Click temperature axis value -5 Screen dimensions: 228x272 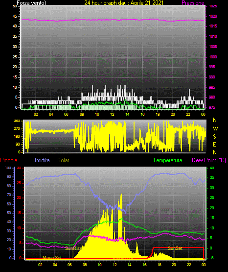(211, 258)
